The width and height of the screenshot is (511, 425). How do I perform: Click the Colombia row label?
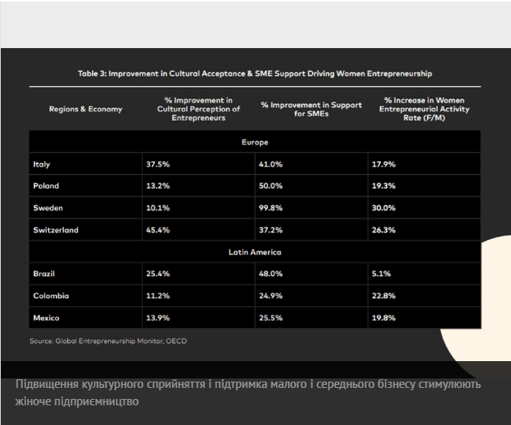point(50,296)
